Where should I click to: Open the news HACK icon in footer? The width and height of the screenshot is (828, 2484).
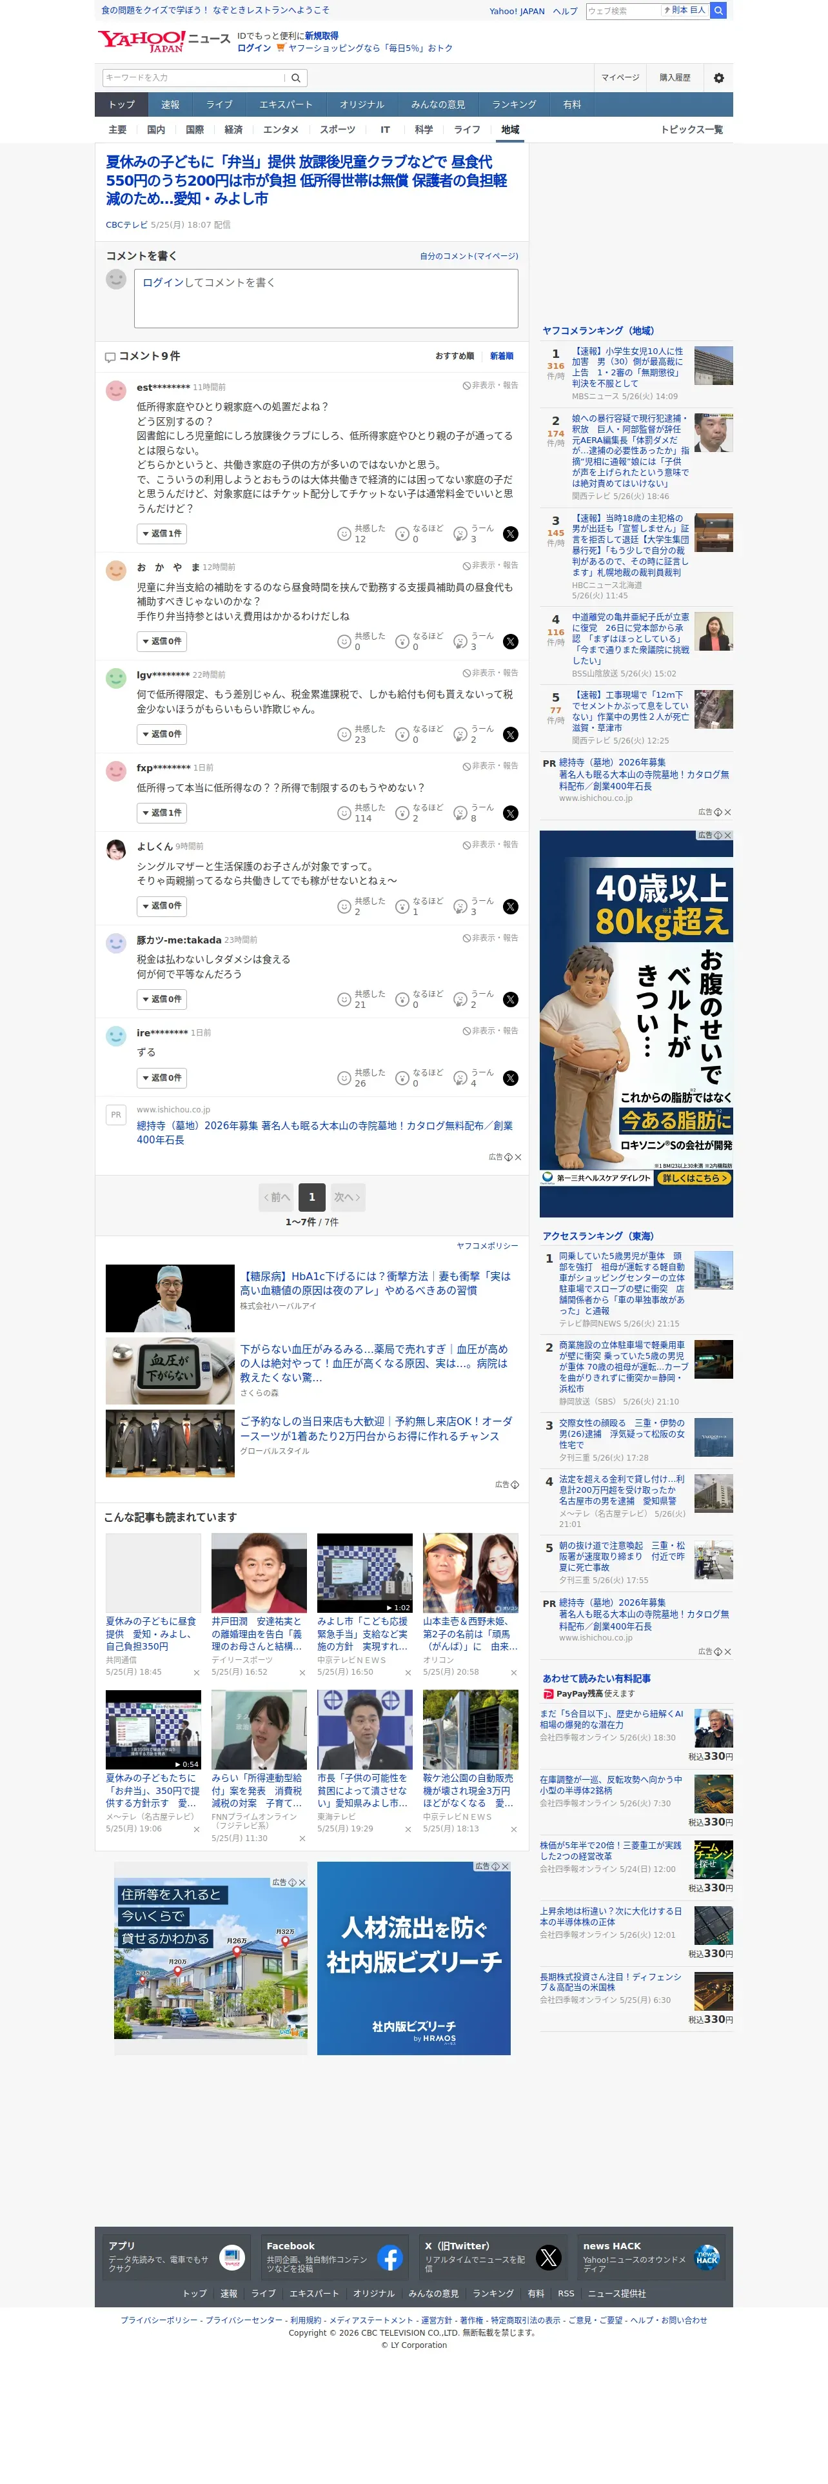707,2258
